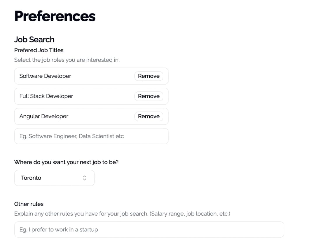Open the job location dropdown showing Toronto
315x246 pixels.
point(54,178)
